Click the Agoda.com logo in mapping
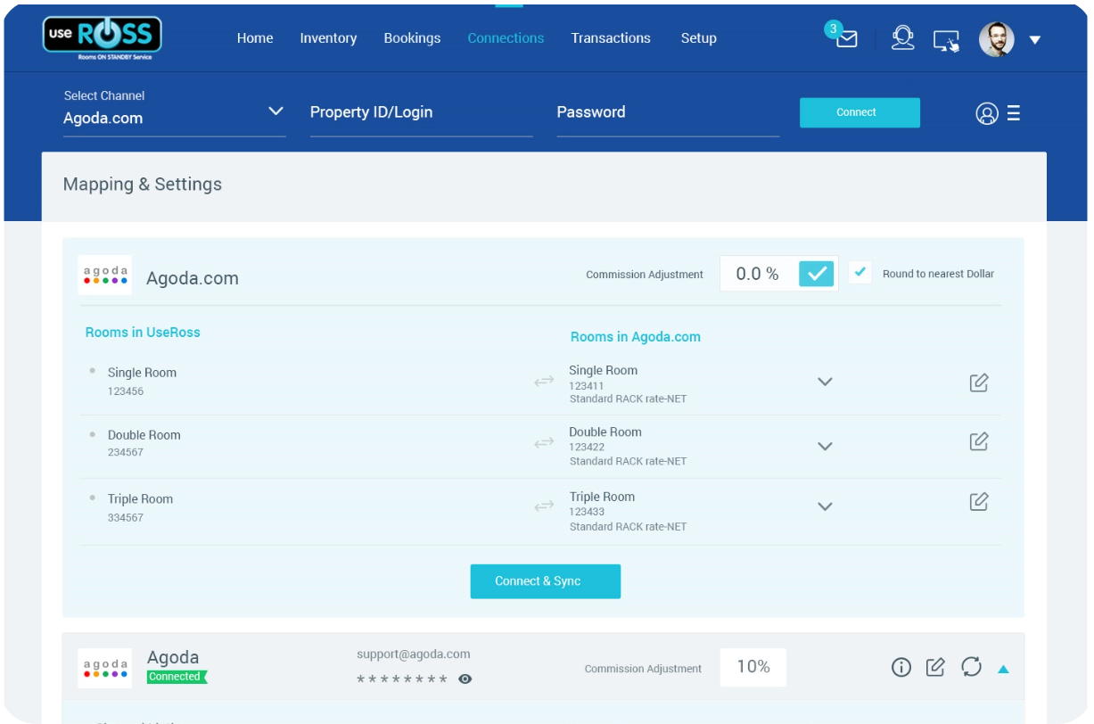1094x724 pixels. pyautogui.click(x=105, y=275)
